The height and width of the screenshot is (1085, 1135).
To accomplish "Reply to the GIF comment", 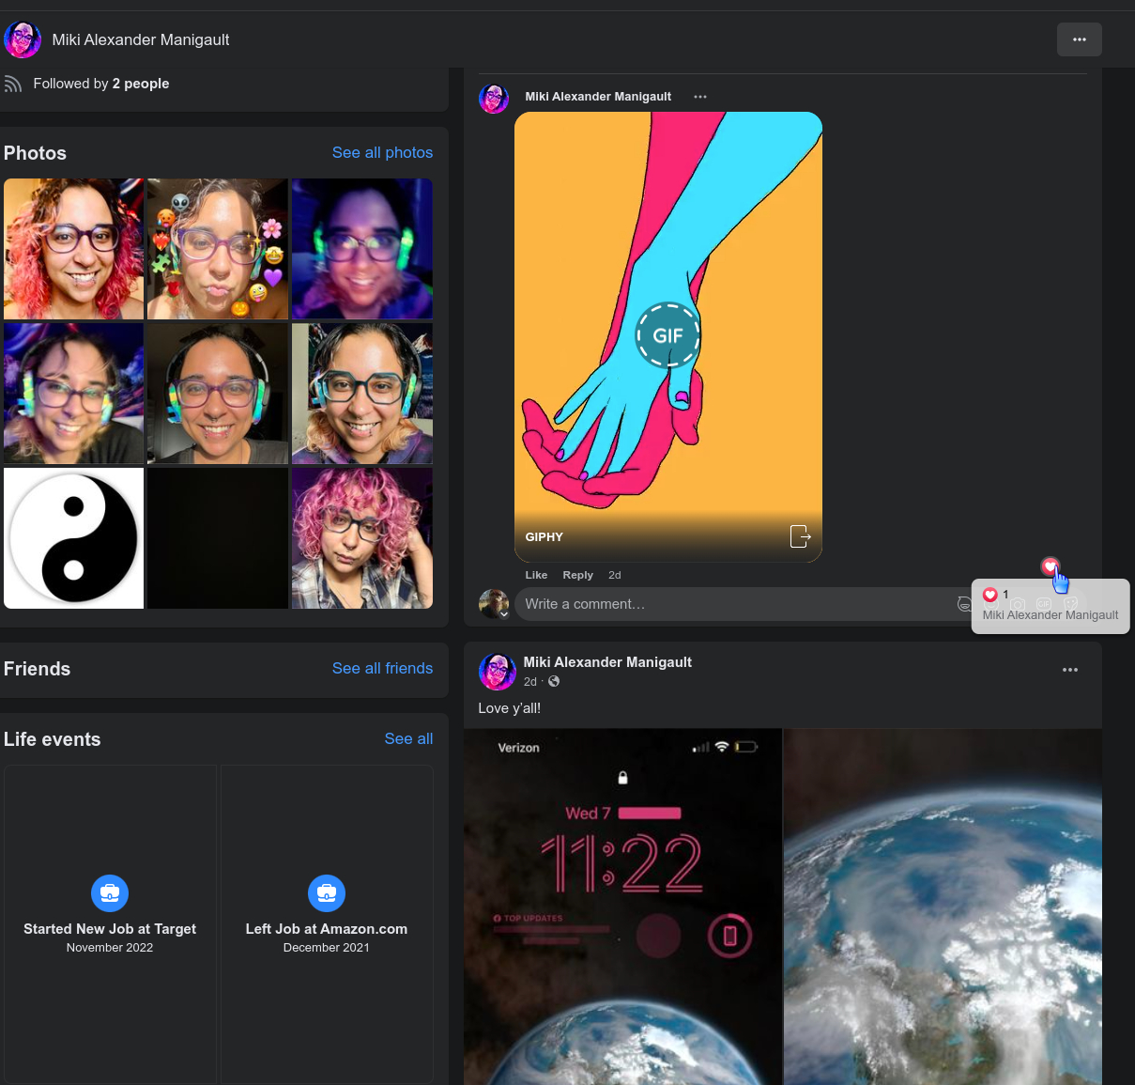I will (x=577, y=575).
